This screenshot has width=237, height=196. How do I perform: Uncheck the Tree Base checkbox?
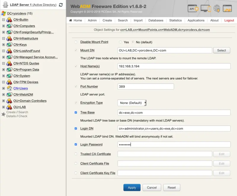[x=76, y=112]
